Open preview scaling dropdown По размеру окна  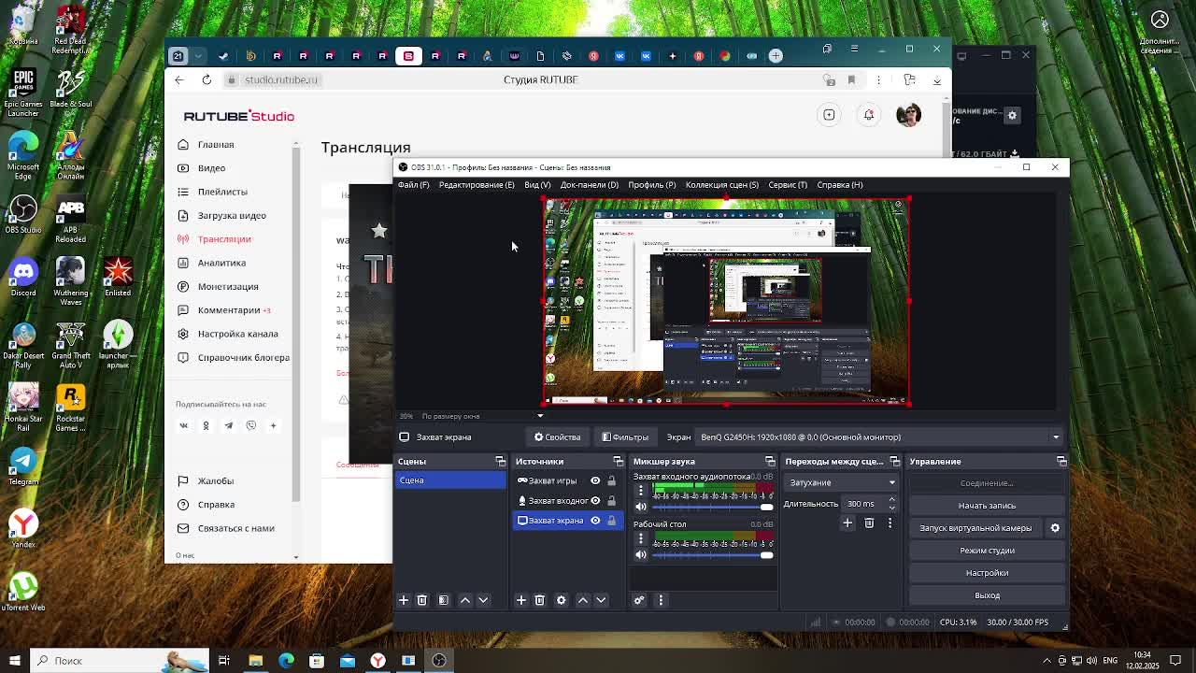tap(480, 416)
